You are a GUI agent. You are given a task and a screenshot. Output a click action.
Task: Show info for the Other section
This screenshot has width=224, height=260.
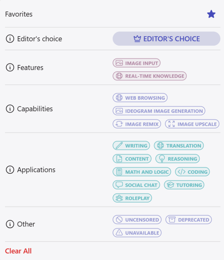(x=10, y=224)
